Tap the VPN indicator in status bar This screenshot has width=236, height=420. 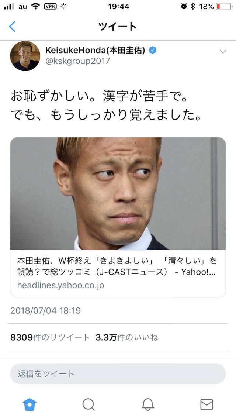(50, 6)
